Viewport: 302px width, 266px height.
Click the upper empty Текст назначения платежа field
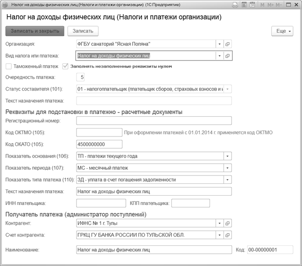pos(154,101)
